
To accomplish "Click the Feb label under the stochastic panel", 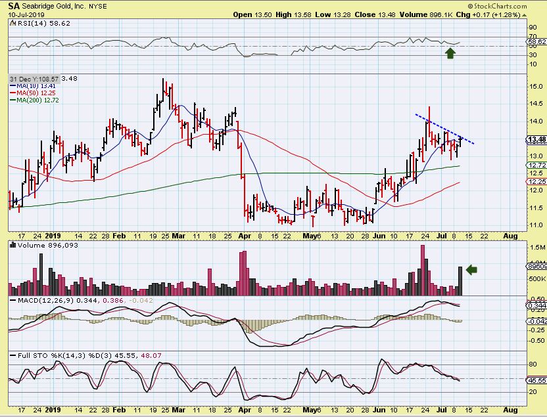I will pyautogui.click(x=119, y=410).
